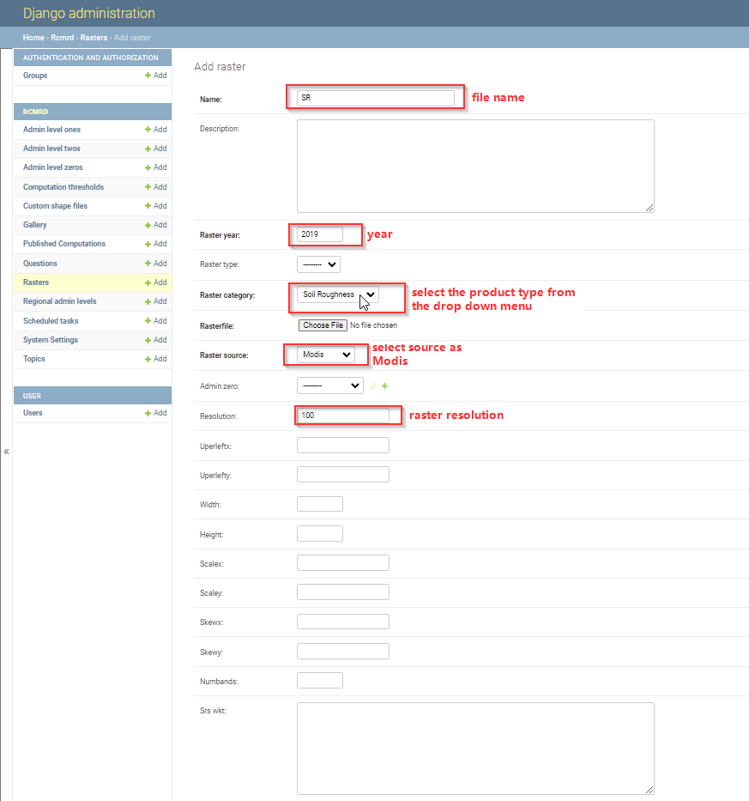
Task: Add a new Custom shape files entry
Action: coord(156,206)
